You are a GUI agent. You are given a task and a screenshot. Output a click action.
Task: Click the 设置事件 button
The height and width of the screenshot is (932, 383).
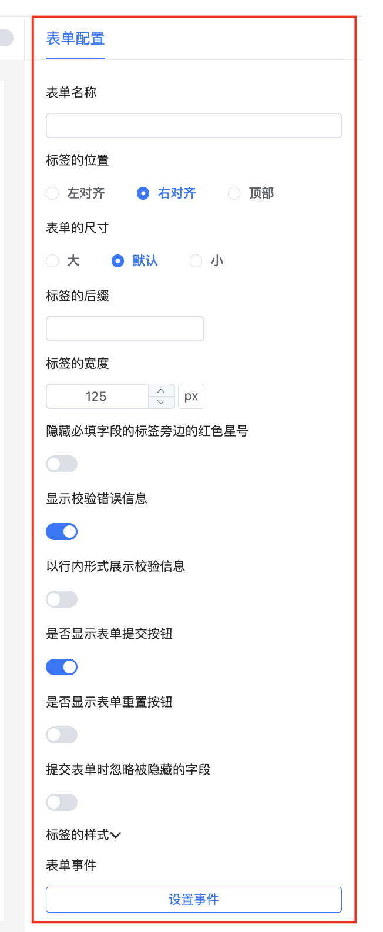tap(193, 899)
